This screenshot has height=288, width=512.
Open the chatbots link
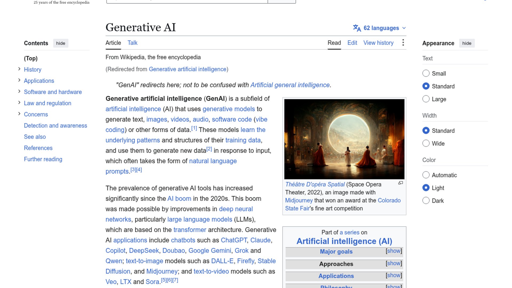[x=183, y=240]
